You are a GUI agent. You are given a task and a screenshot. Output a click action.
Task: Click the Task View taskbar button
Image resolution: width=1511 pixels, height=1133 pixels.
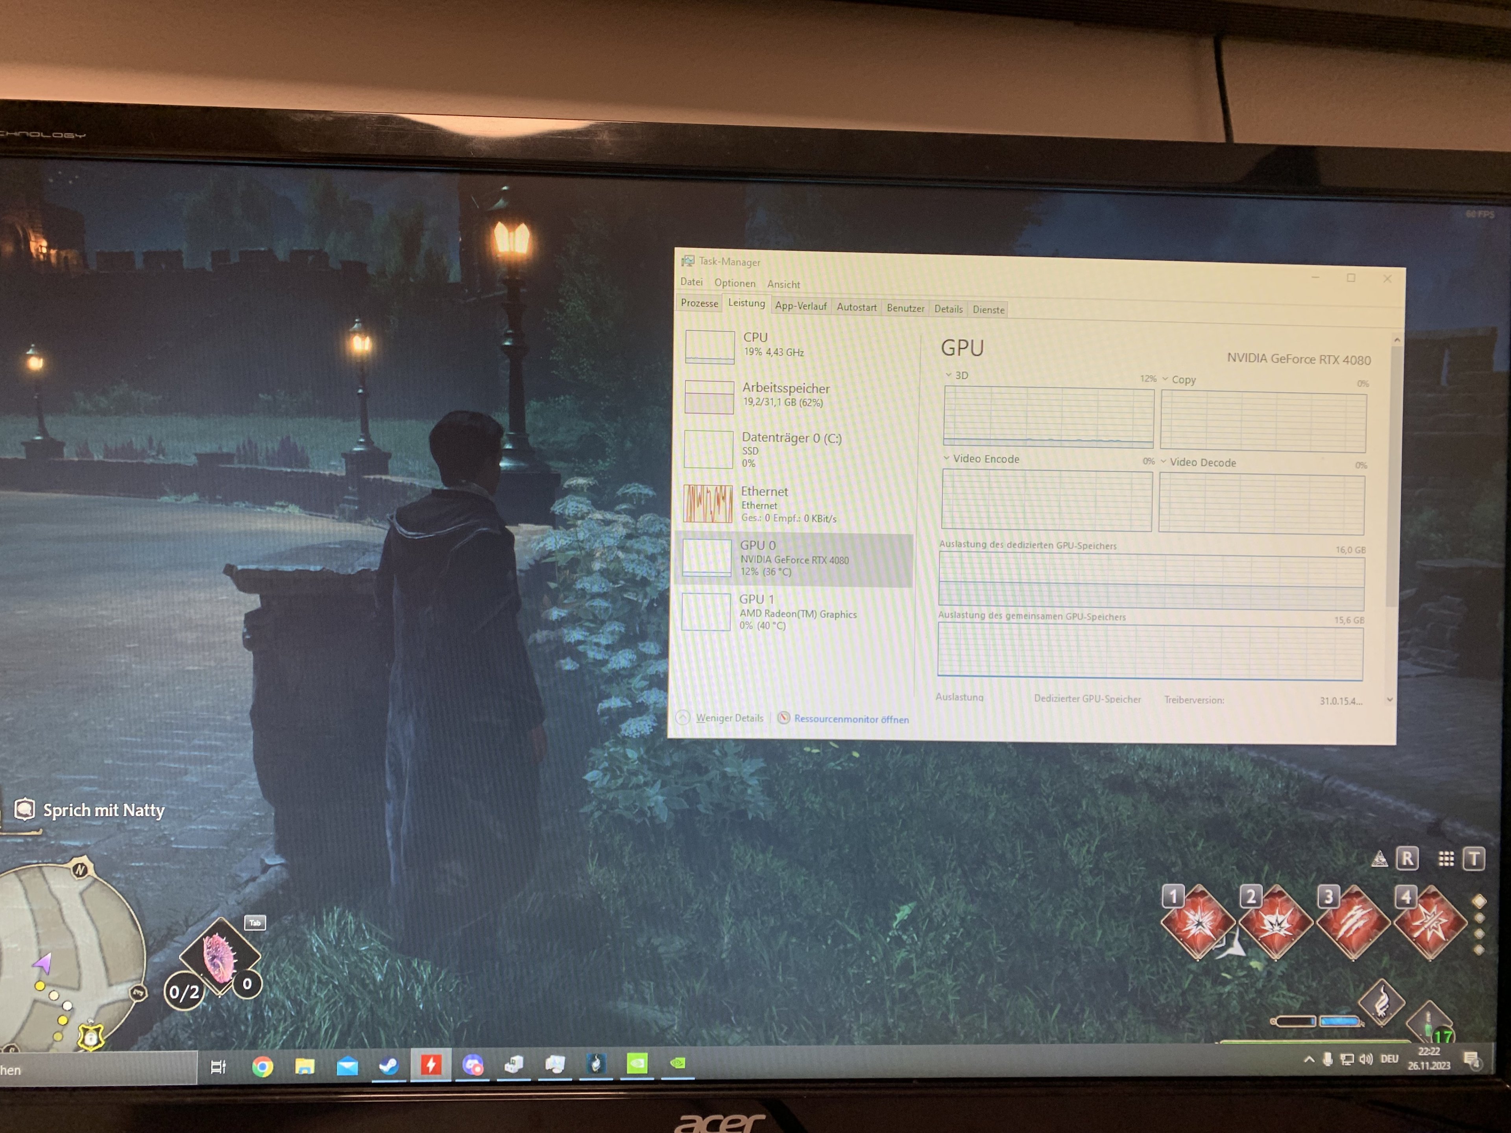coord(218,1067)
